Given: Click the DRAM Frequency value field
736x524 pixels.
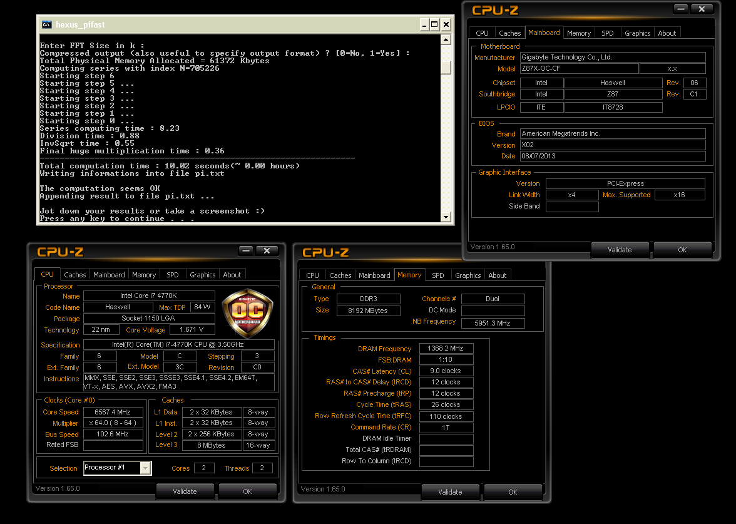Looking at the screenshot, I should coord(446,349).
